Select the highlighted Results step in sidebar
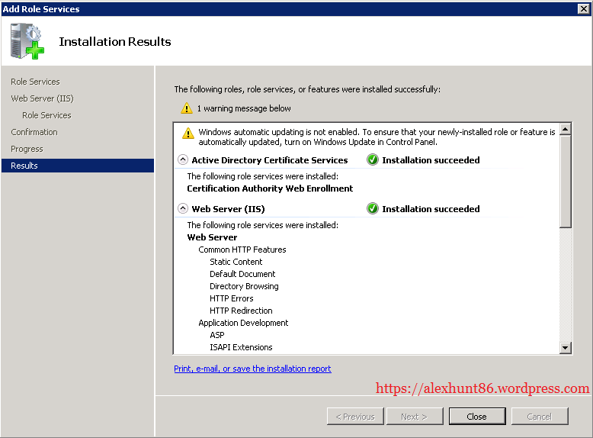The width and height of the screenshot is (593, 438). point(24,166)
